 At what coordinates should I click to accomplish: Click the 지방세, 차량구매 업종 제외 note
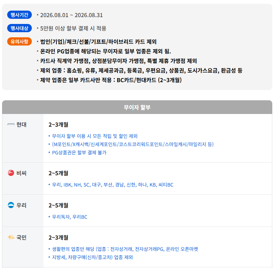[x=92, y=257]
